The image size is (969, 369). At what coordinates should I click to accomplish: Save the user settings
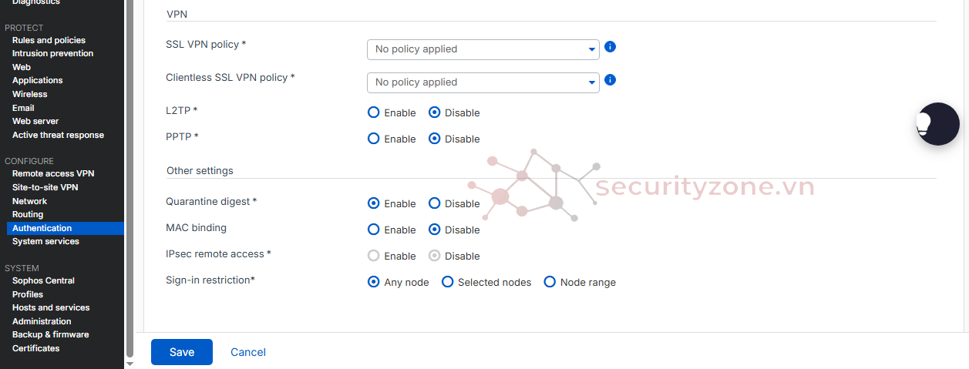(182, 352)
